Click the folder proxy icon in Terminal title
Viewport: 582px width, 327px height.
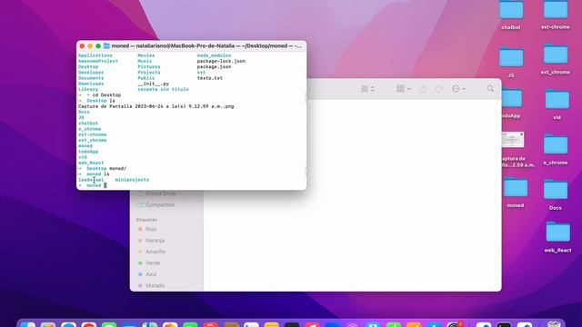(x=106, y=46)
